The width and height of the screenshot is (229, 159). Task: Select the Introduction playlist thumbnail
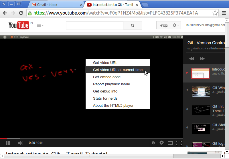tap(200, 73)
